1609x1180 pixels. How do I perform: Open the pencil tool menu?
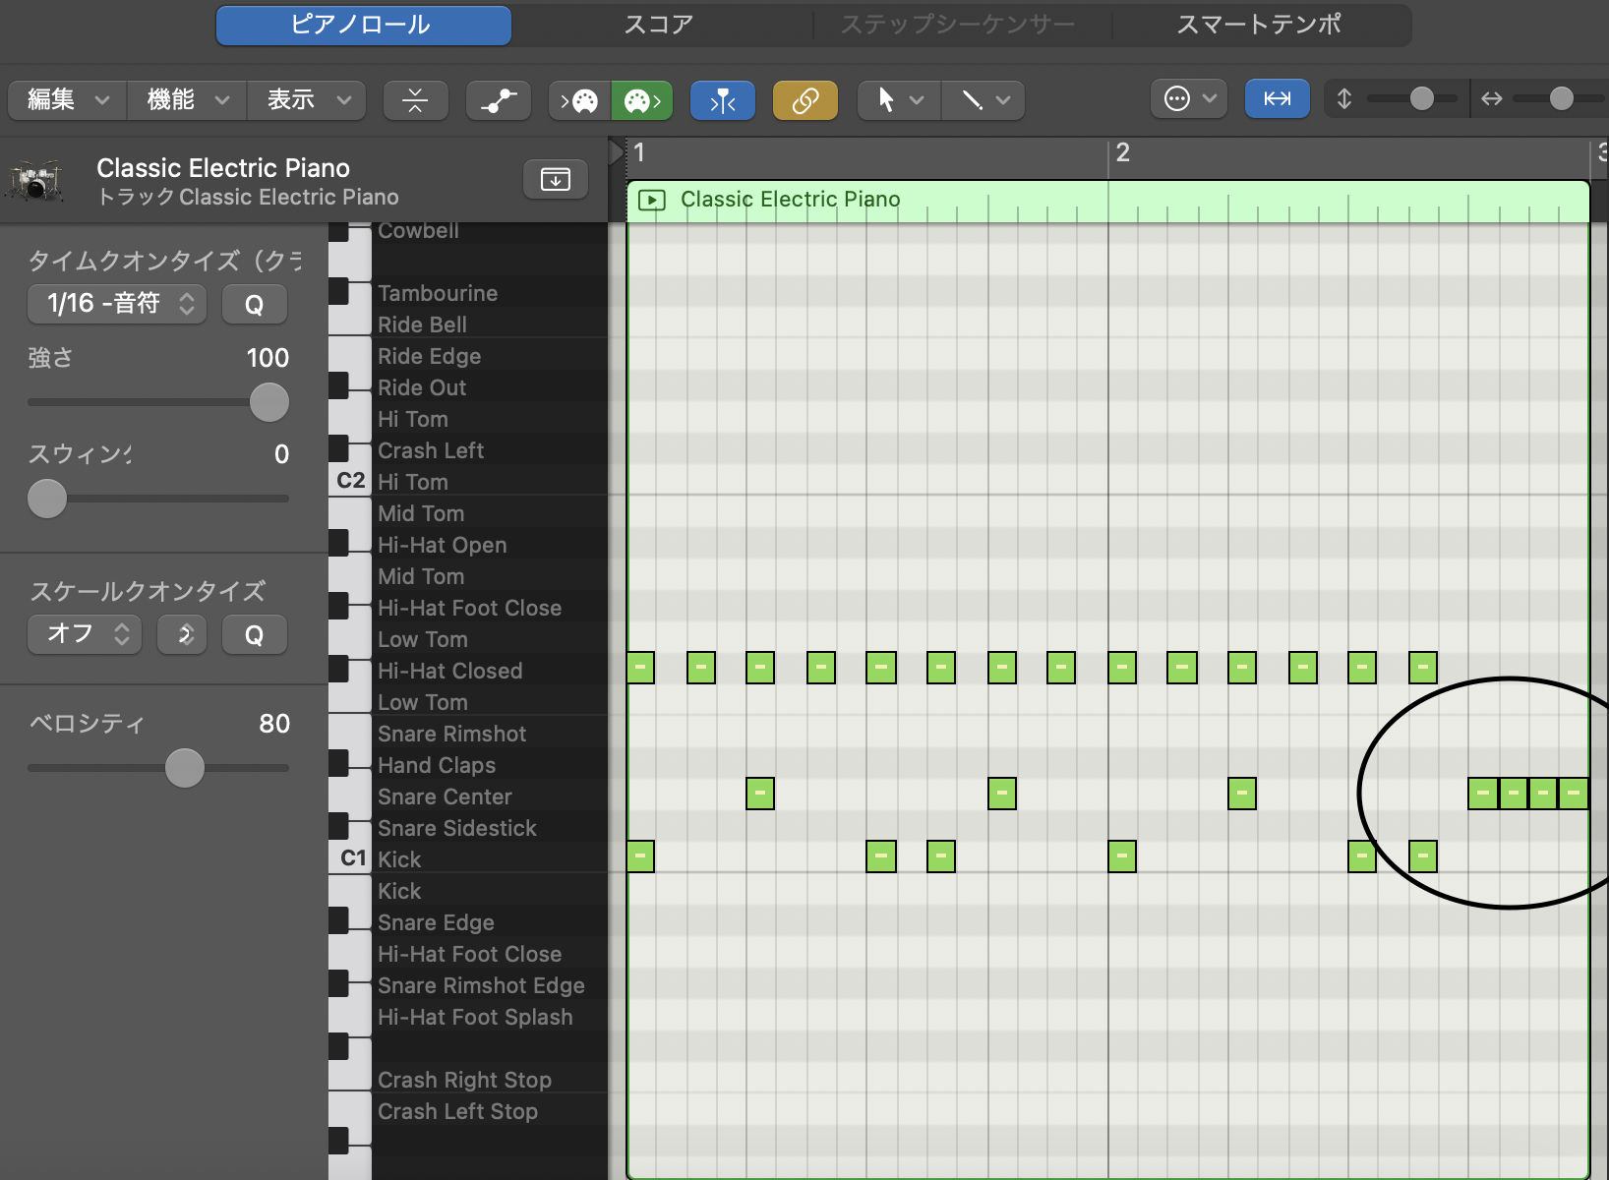coord(983,99)
